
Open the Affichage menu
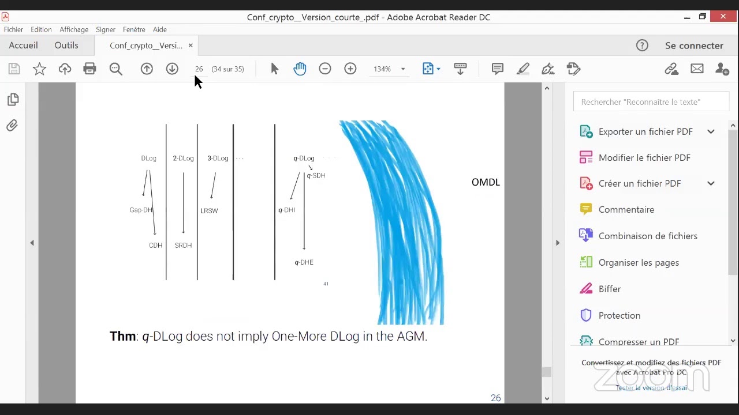(74, 29)
